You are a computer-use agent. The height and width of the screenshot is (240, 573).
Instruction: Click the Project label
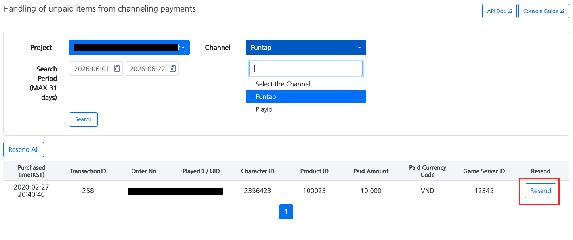pyautogui.click(x=41, y=48)
